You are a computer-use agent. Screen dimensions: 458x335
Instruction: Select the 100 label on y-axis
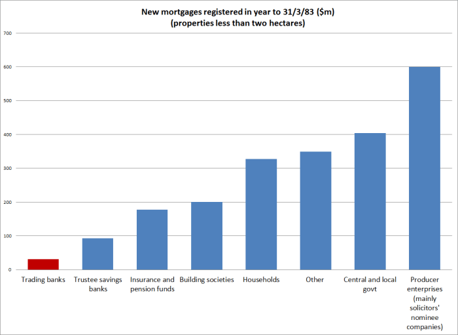point(7,236)
